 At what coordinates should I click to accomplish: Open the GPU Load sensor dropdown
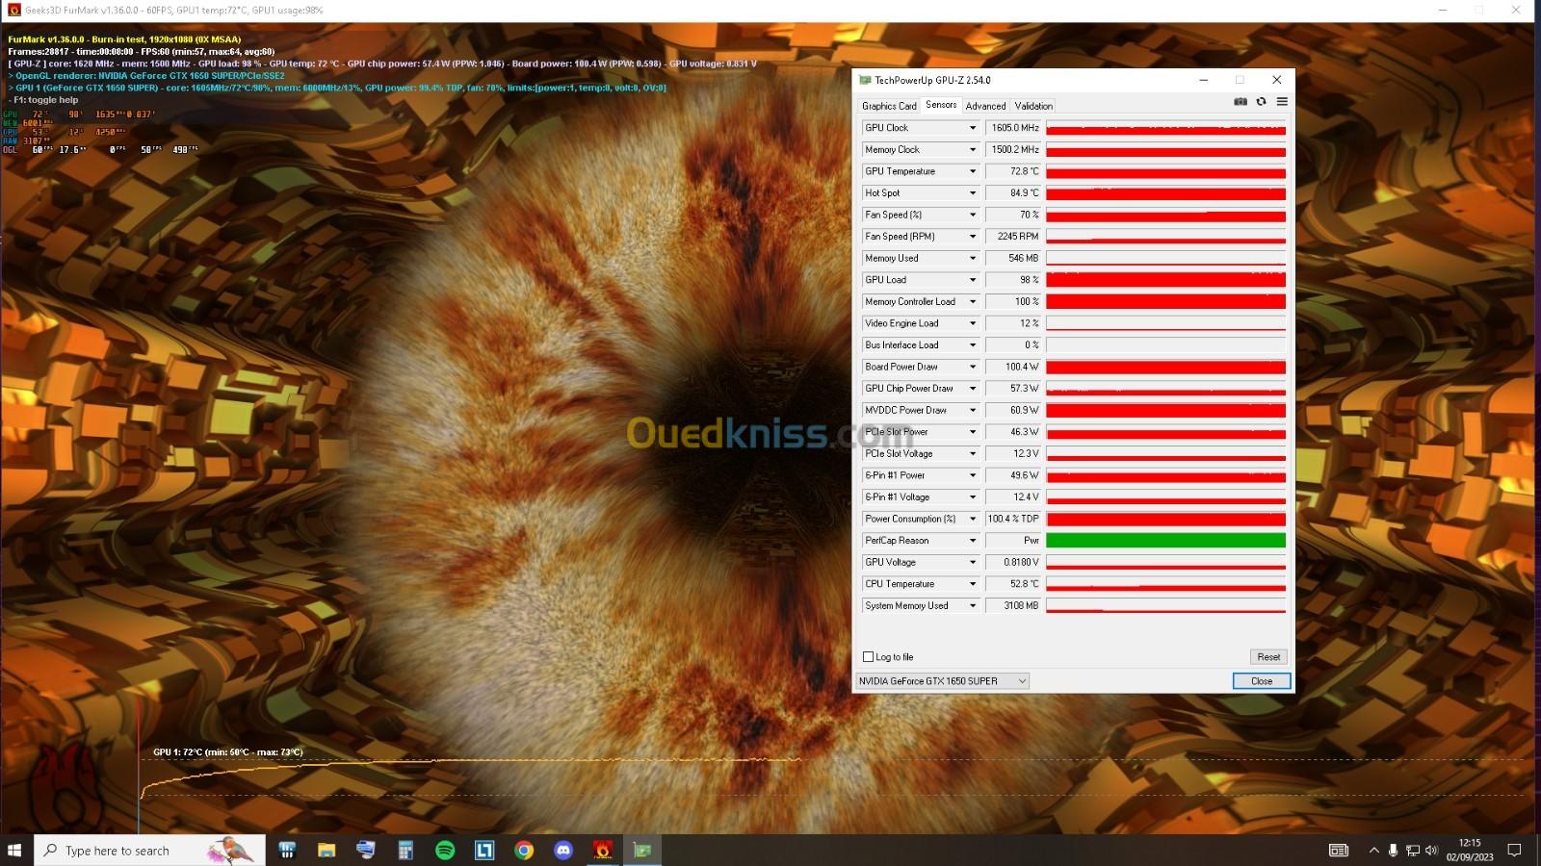pyautogui.click(x=973, y=280)
